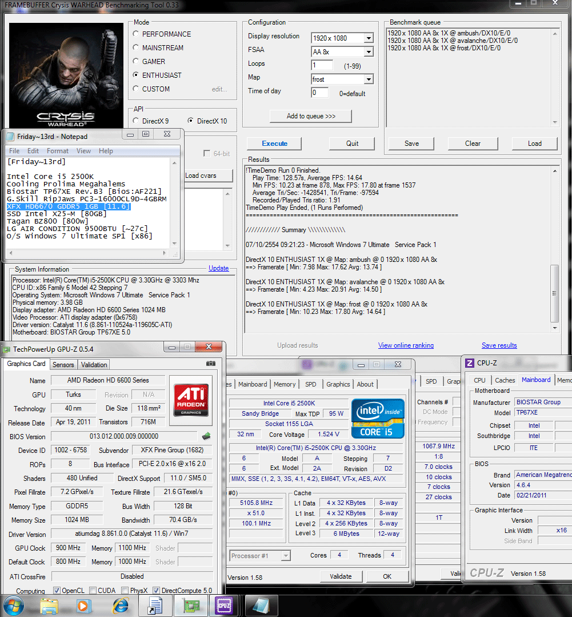Open the View online ranking link

pyautogui.click(x=406, y=345)
